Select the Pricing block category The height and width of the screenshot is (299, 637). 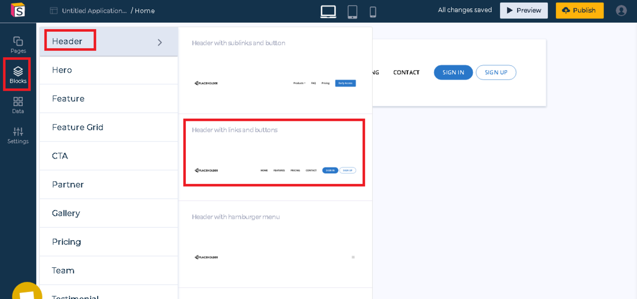(109, 242)
